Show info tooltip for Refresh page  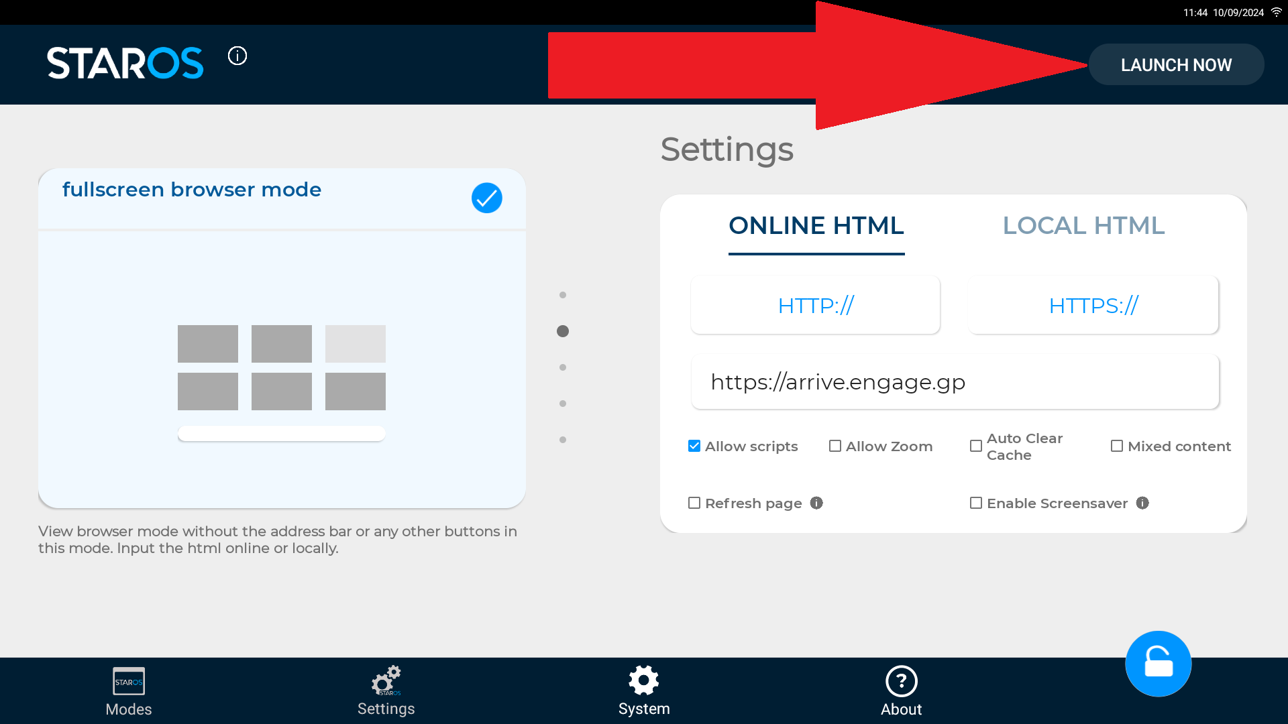point(816,503)
